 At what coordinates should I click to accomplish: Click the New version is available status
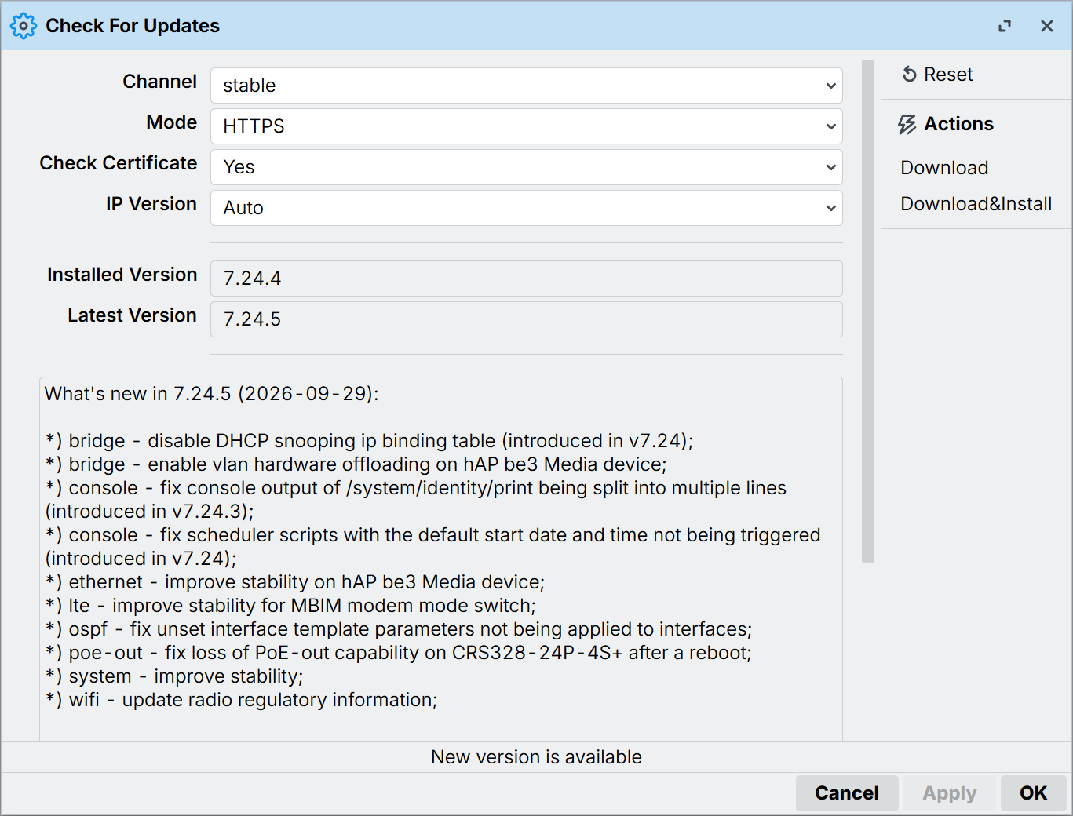tap(536, 757)
